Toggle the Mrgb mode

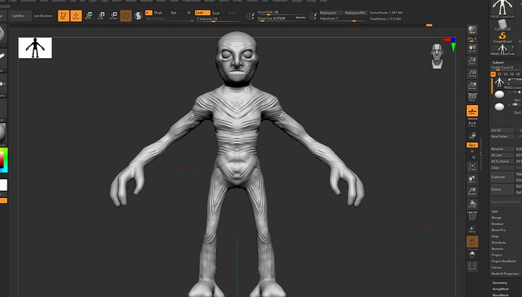click(158, 13)
